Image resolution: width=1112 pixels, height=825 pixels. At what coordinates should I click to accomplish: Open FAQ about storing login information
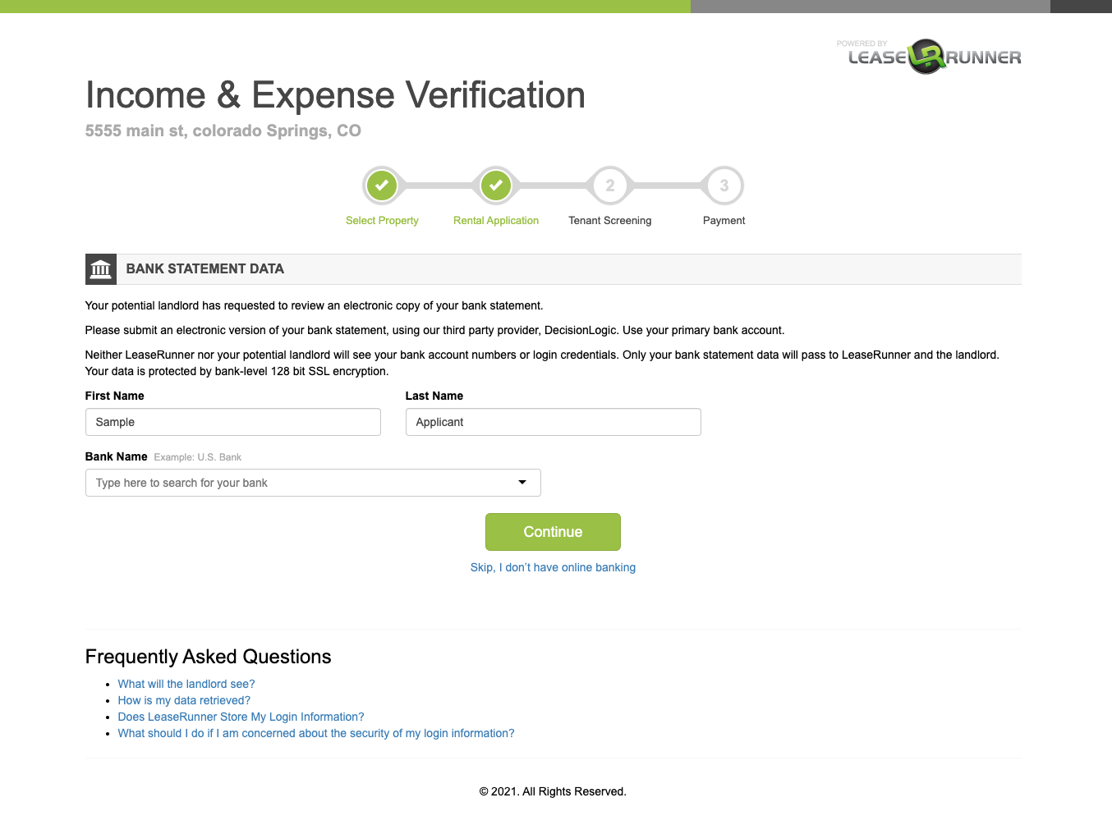tap(241, 717)
